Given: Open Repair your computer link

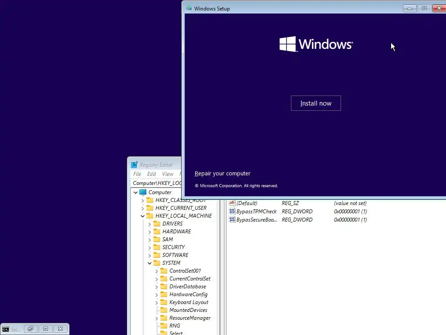Looking at the screenshot, I should (223, 174).
